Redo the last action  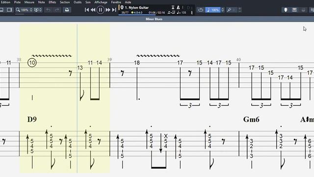tap(57, 10)
